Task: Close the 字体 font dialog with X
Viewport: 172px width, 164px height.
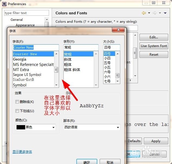Action: 118,30
